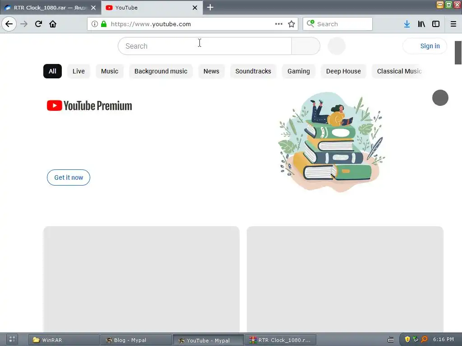The width and height of the screenshot is (462, 346).
Task: Click the YouTube Premium logo
Action: tap(89, 105)
